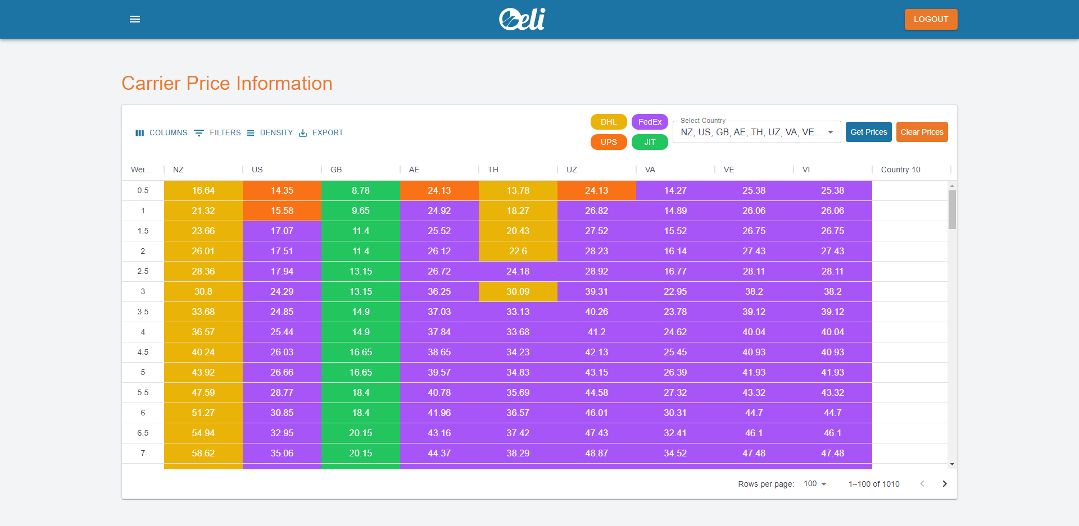Expand the Select Country dropdown

pyautogui.click(x=756, y=132)
